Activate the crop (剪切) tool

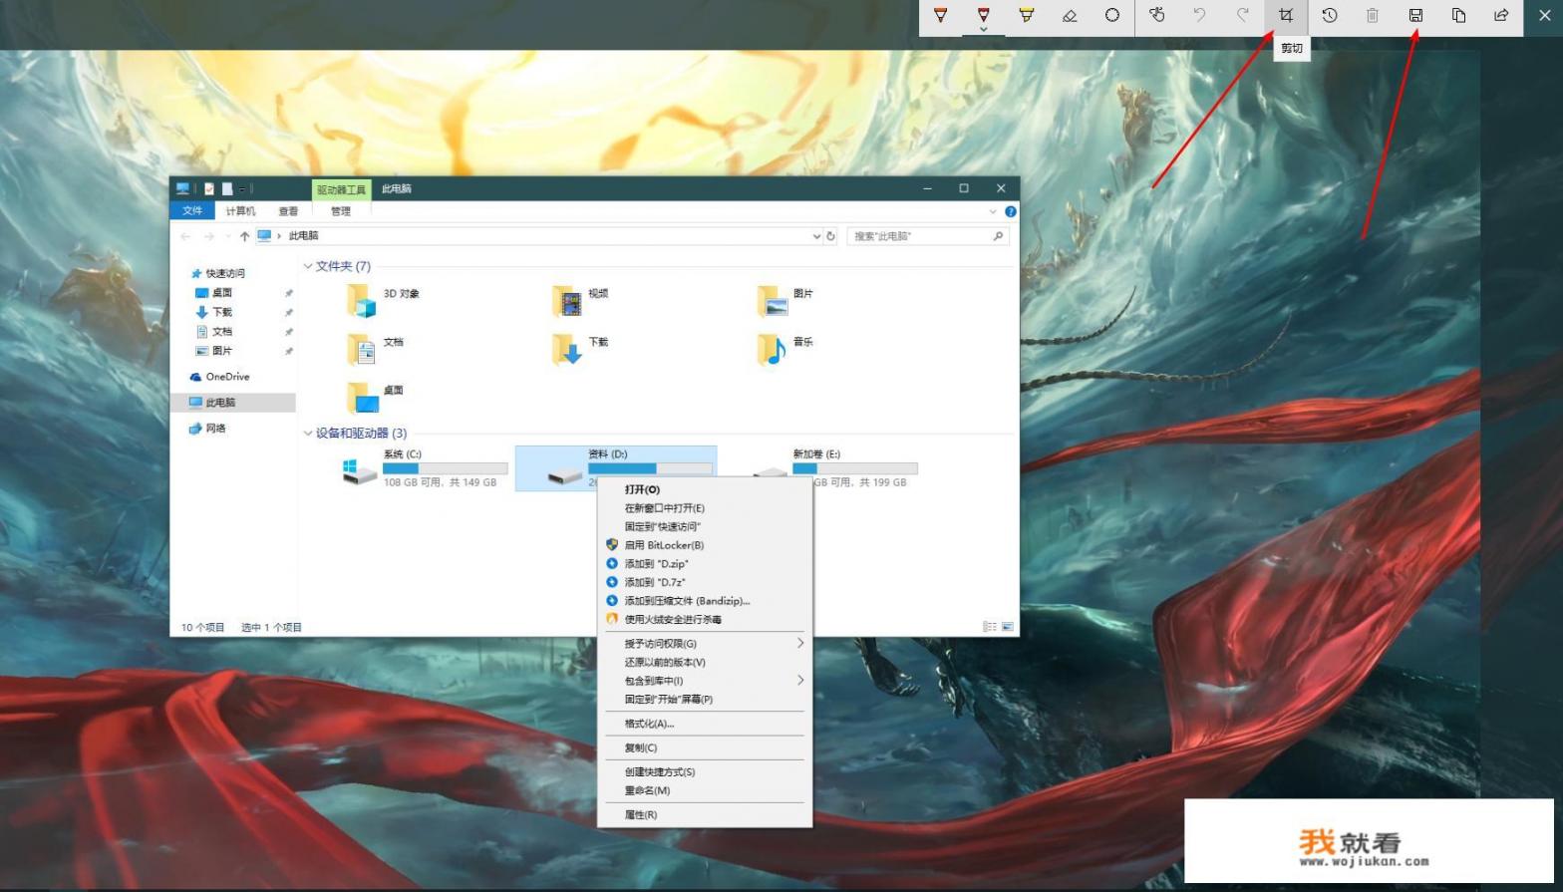tap(1286, 15)
